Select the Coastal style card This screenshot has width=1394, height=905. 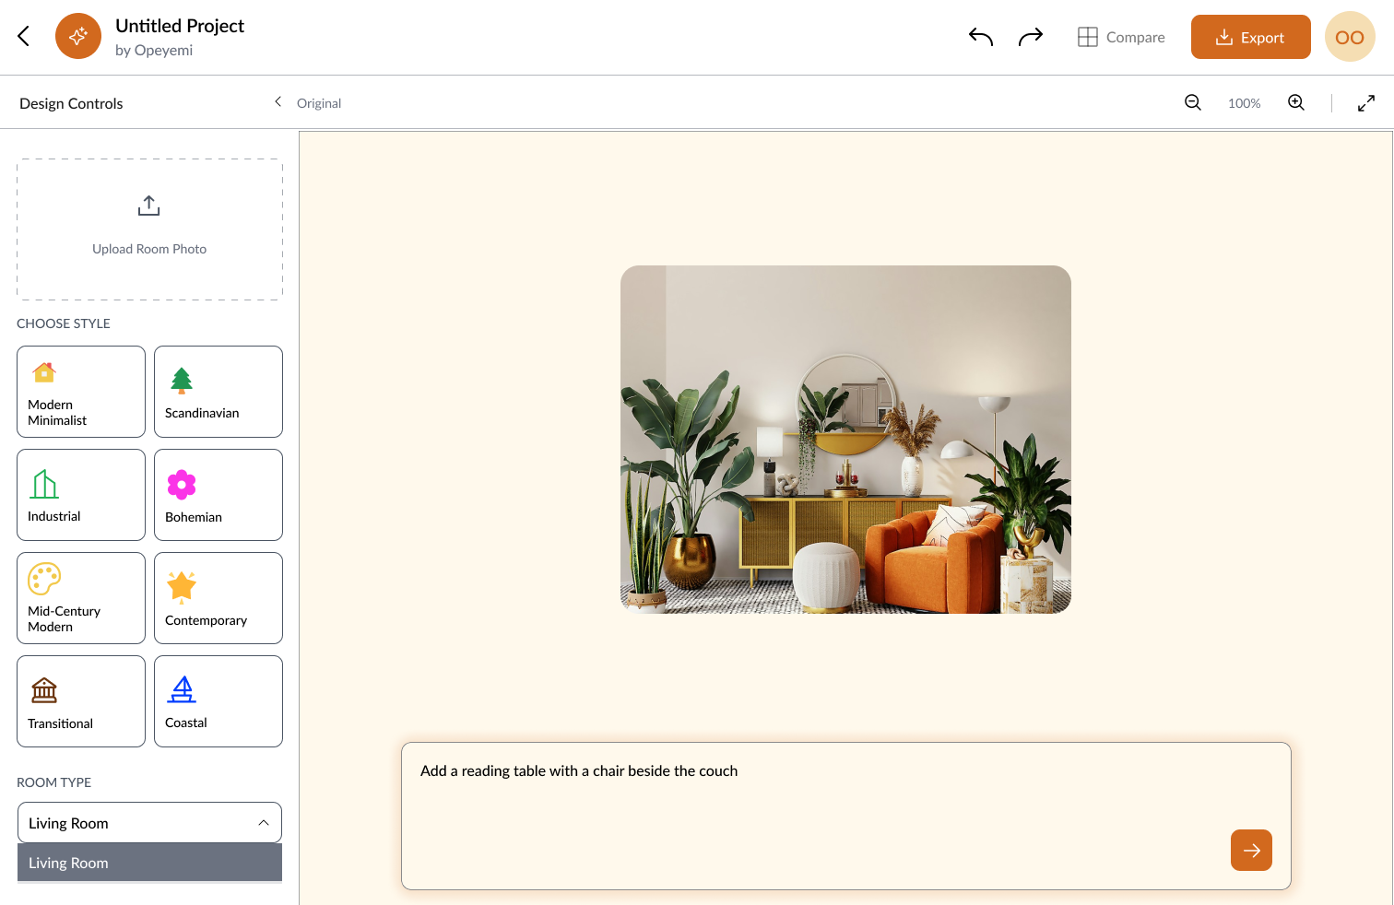point(219,701)
